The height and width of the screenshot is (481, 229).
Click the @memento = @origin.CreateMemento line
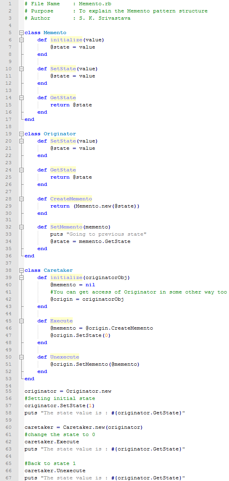(102, 328)
